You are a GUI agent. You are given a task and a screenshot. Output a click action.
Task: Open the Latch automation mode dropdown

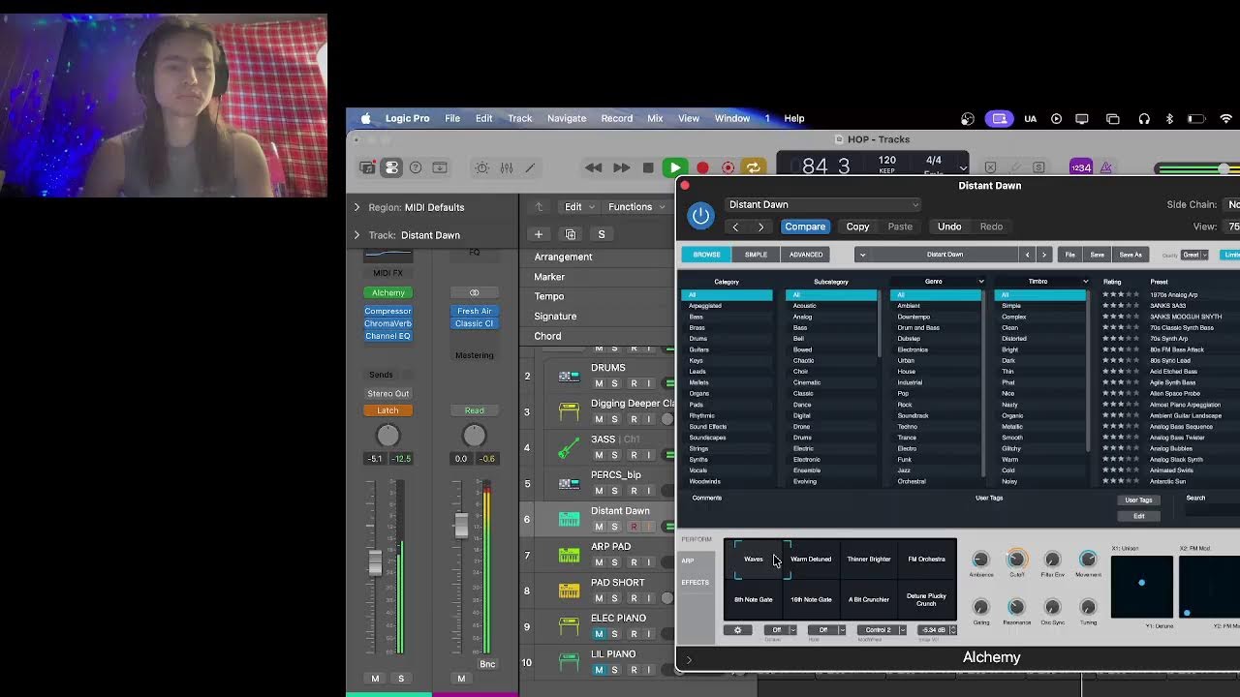tap(387, 410)
